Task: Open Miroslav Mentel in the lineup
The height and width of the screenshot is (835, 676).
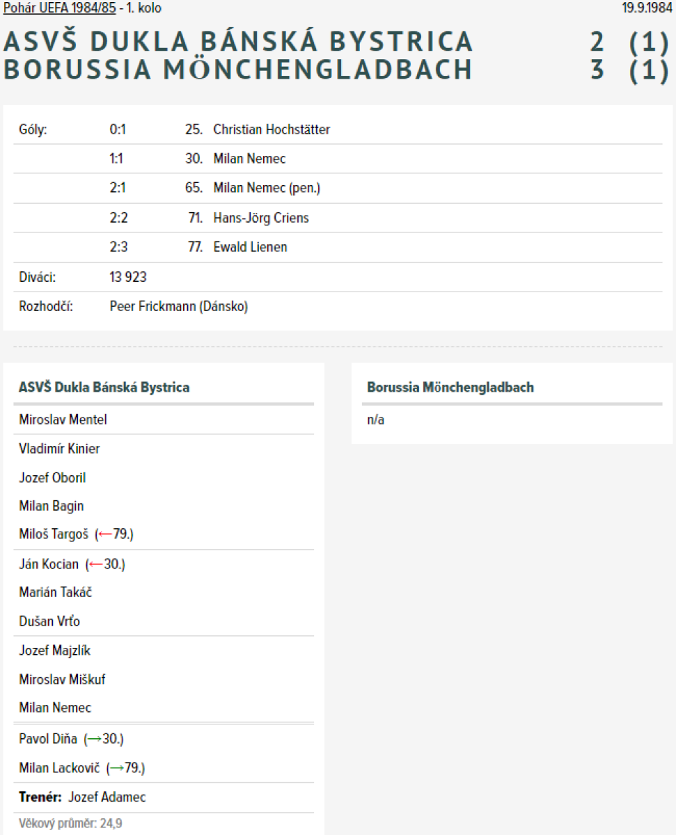Action: (x=63, y=420)
